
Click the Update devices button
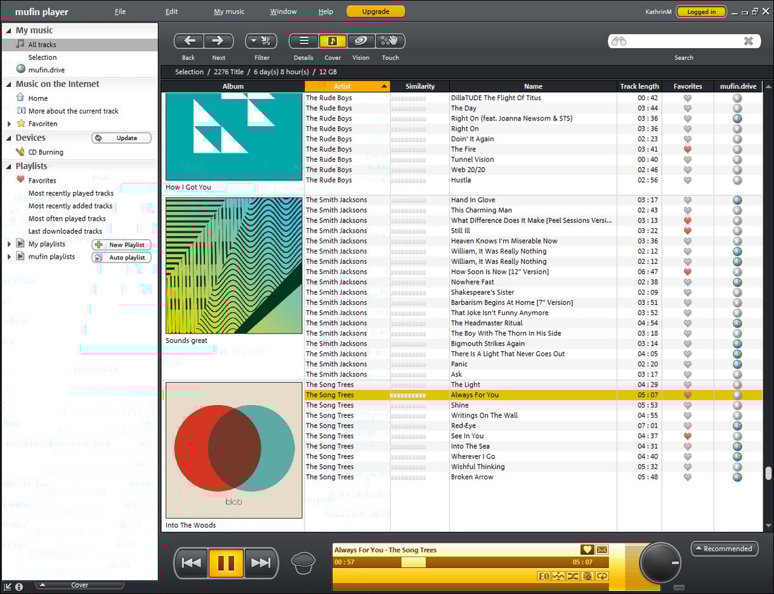[x=122, y=138]
